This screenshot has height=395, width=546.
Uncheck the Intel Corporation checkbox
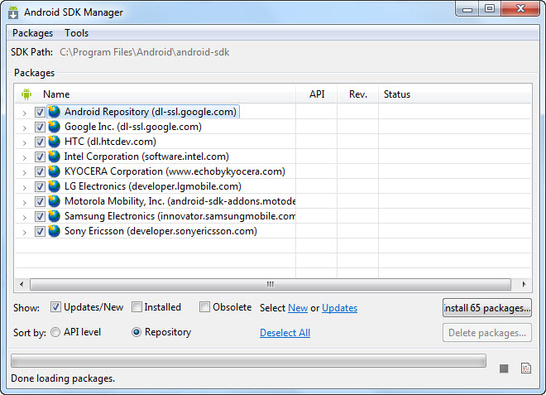(x=40, y=157)
